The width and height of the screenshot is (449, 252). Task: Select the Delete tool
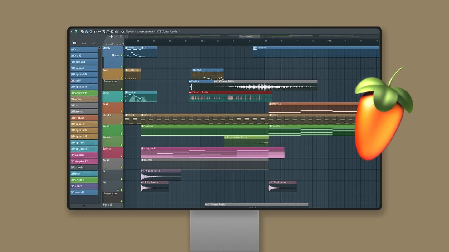point(91,31)
